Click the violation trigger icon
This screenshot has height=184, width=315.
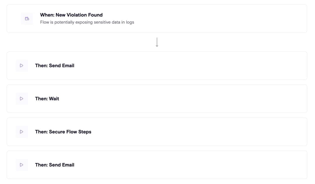click(x=27, y=19)
